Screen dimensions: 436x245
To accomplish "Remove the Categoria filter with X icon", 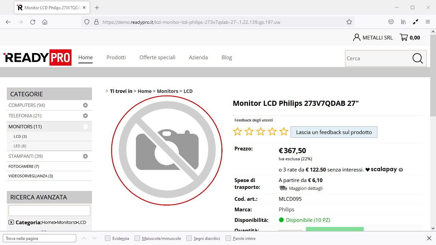I will pyautogui.click(x=11, y=222).
